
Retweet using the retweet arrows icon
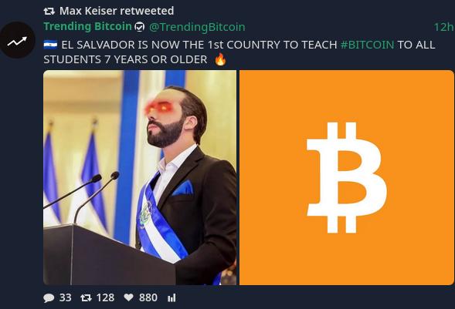tap(86, 297)
